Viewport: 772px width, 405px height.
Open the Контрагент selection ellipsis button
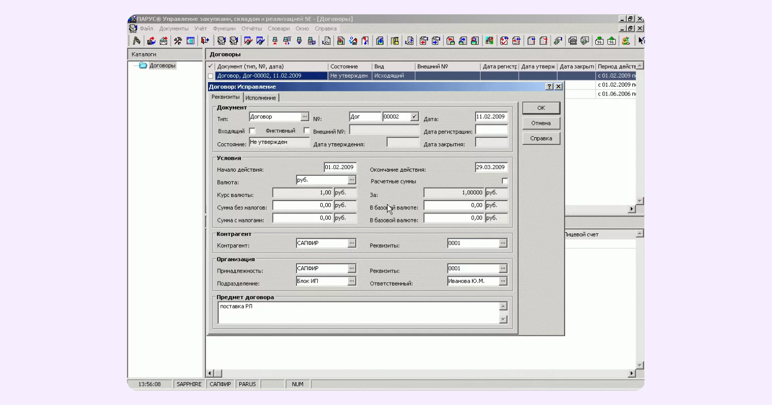[352, 243]
